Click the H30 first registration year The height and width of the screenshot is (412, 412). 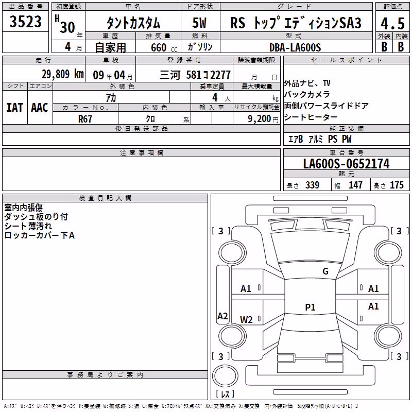pos(65,24)
